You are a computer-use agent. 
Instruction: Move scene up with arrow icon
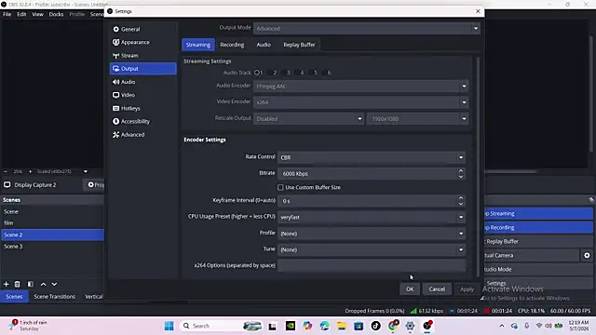pyautogui.click(x=44, y=284)
